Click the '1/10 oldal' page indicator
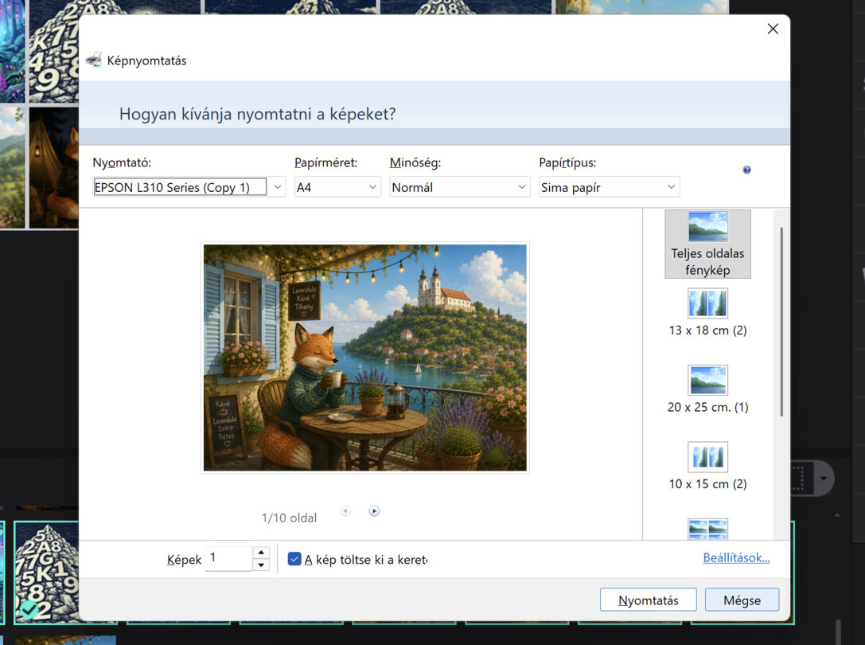This screenshot has height=645, width=865. 289,518
